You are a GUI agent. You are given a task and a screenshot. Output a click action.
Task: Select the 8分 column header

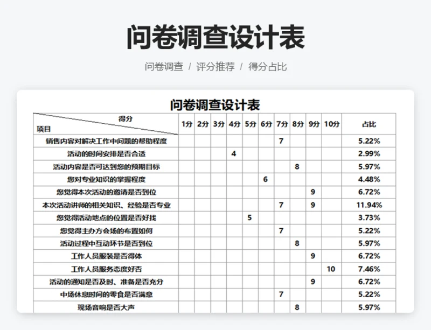(x=298, y=124)
